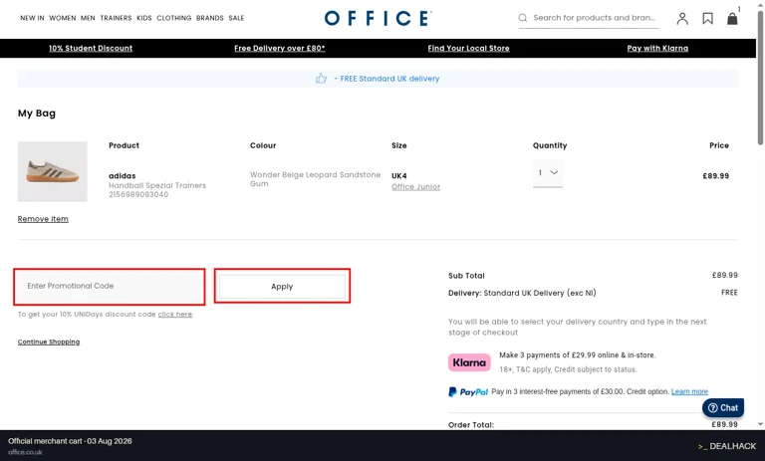The width and height of the screenshot is (765, 461).
Task: Click the search magnifier icon
Action: pyautogui.click(x=523, y=18)
